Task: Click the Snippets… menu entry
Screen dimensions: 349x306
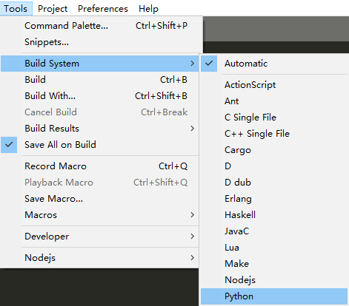Action: 100,42
